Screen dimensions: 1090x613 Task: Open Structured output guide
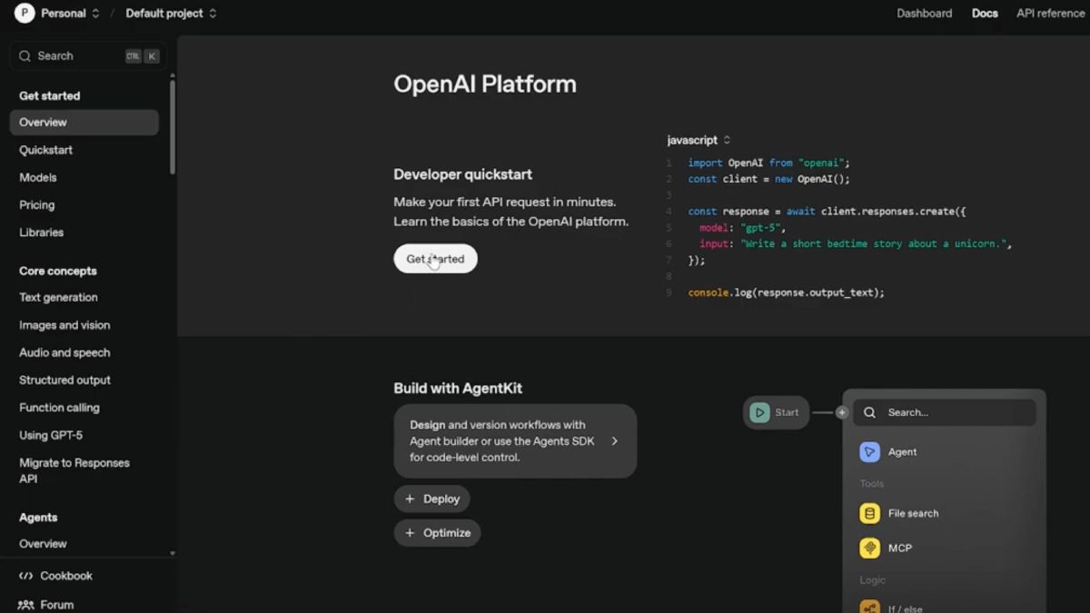[x=64, y=380]
